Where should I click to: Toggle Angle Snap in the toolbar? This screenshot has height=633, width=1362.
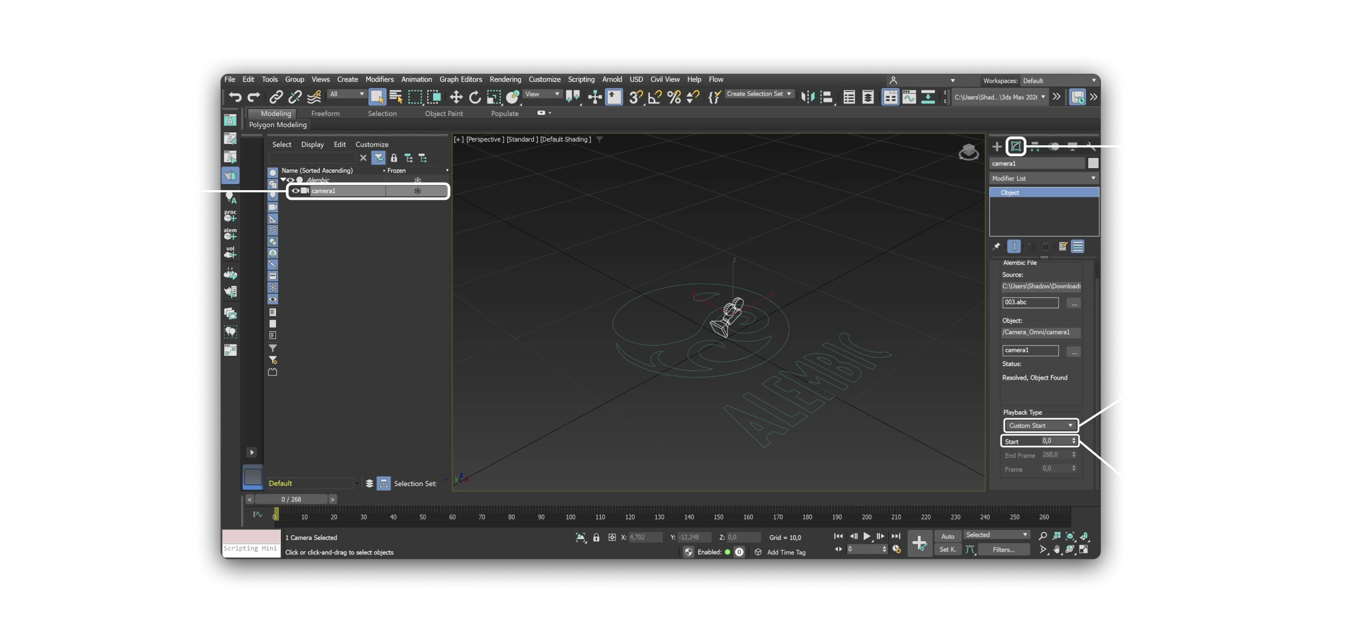point(655,97)
